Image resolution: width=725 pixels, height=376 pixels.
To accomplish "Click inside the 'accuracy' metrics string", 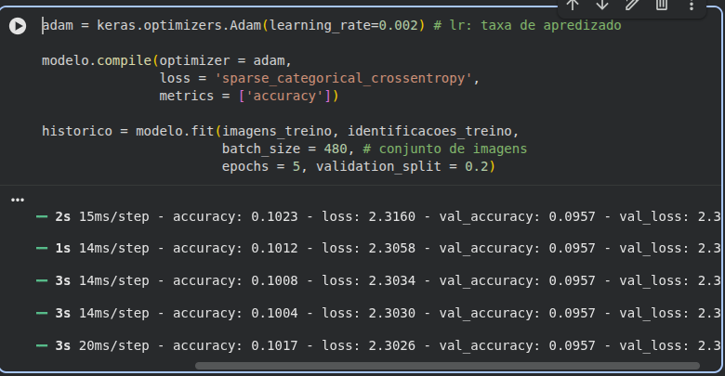I will pyautogui.click(x=283, y=96).
